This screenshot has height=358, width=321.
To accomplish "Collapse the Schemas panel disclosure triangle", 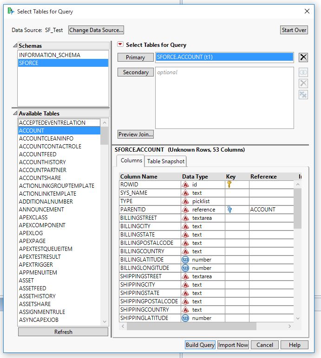I will click(15, 46).
